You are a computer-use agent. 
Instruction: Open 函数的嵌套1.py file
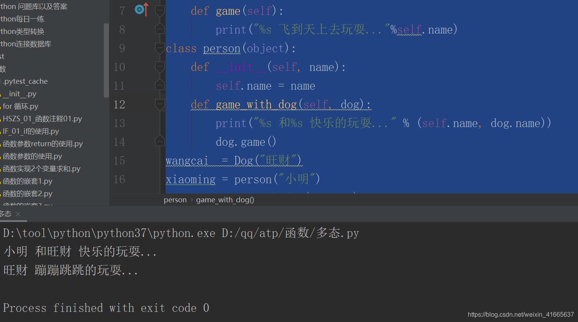pyautogui.click(x=27, y=181)
